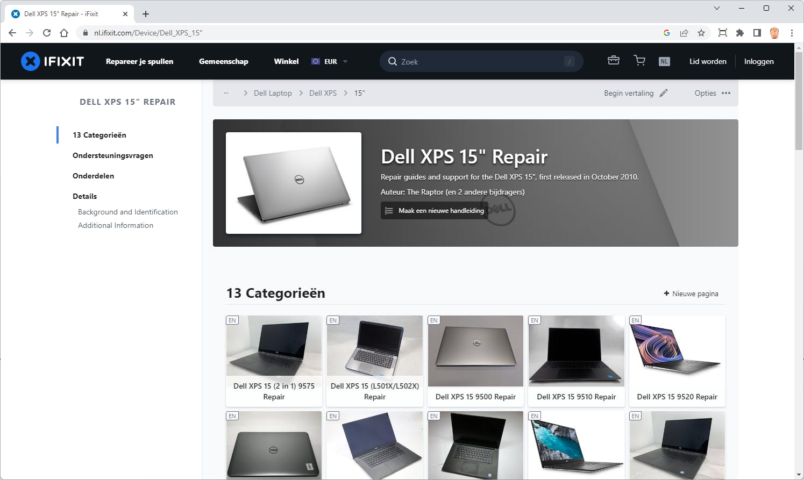Open the EUR currency dropdown
This screenshot has width=804, height=480.
pos(330,61)
